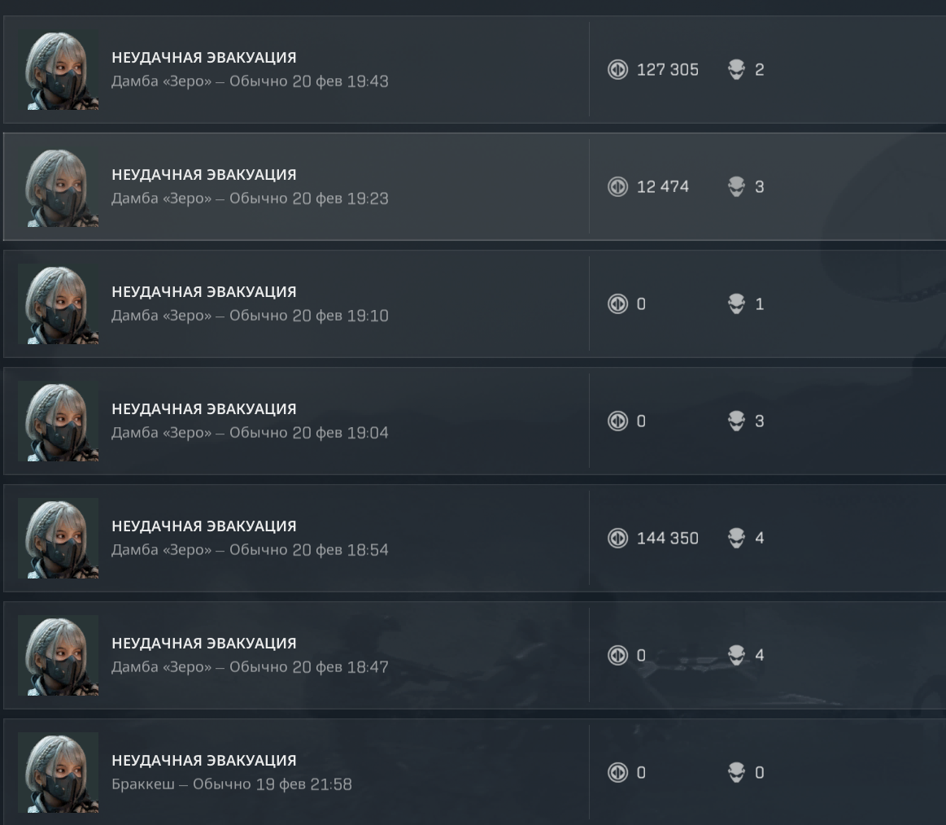The image size is (946, 825).
Task: Click the currency icon next to 127 305
Action: coord(618,69)
